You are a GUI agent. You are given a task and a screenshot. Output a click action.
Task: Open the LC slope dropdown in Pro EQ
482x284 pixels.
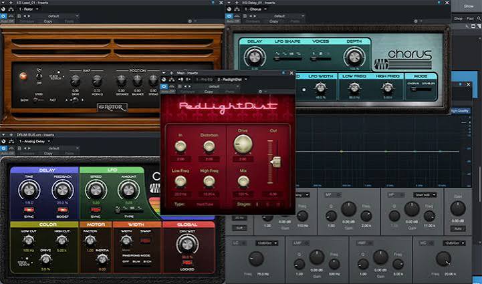(267, 243)
